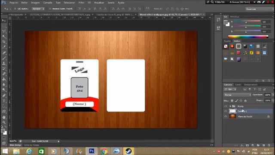Create a new group folder icon

pyautogui.click(x=258, y=146)
